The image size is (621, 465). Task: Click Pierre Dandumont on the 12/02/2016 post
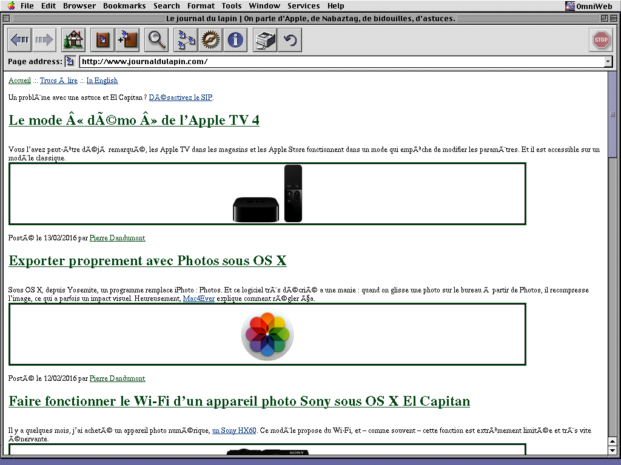tap(117, 378)
